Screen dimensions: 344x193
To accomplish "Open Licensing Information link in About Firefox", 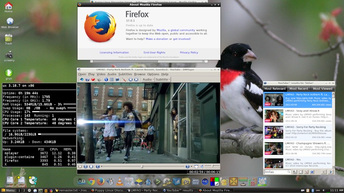I will click(x=114, y=52).
